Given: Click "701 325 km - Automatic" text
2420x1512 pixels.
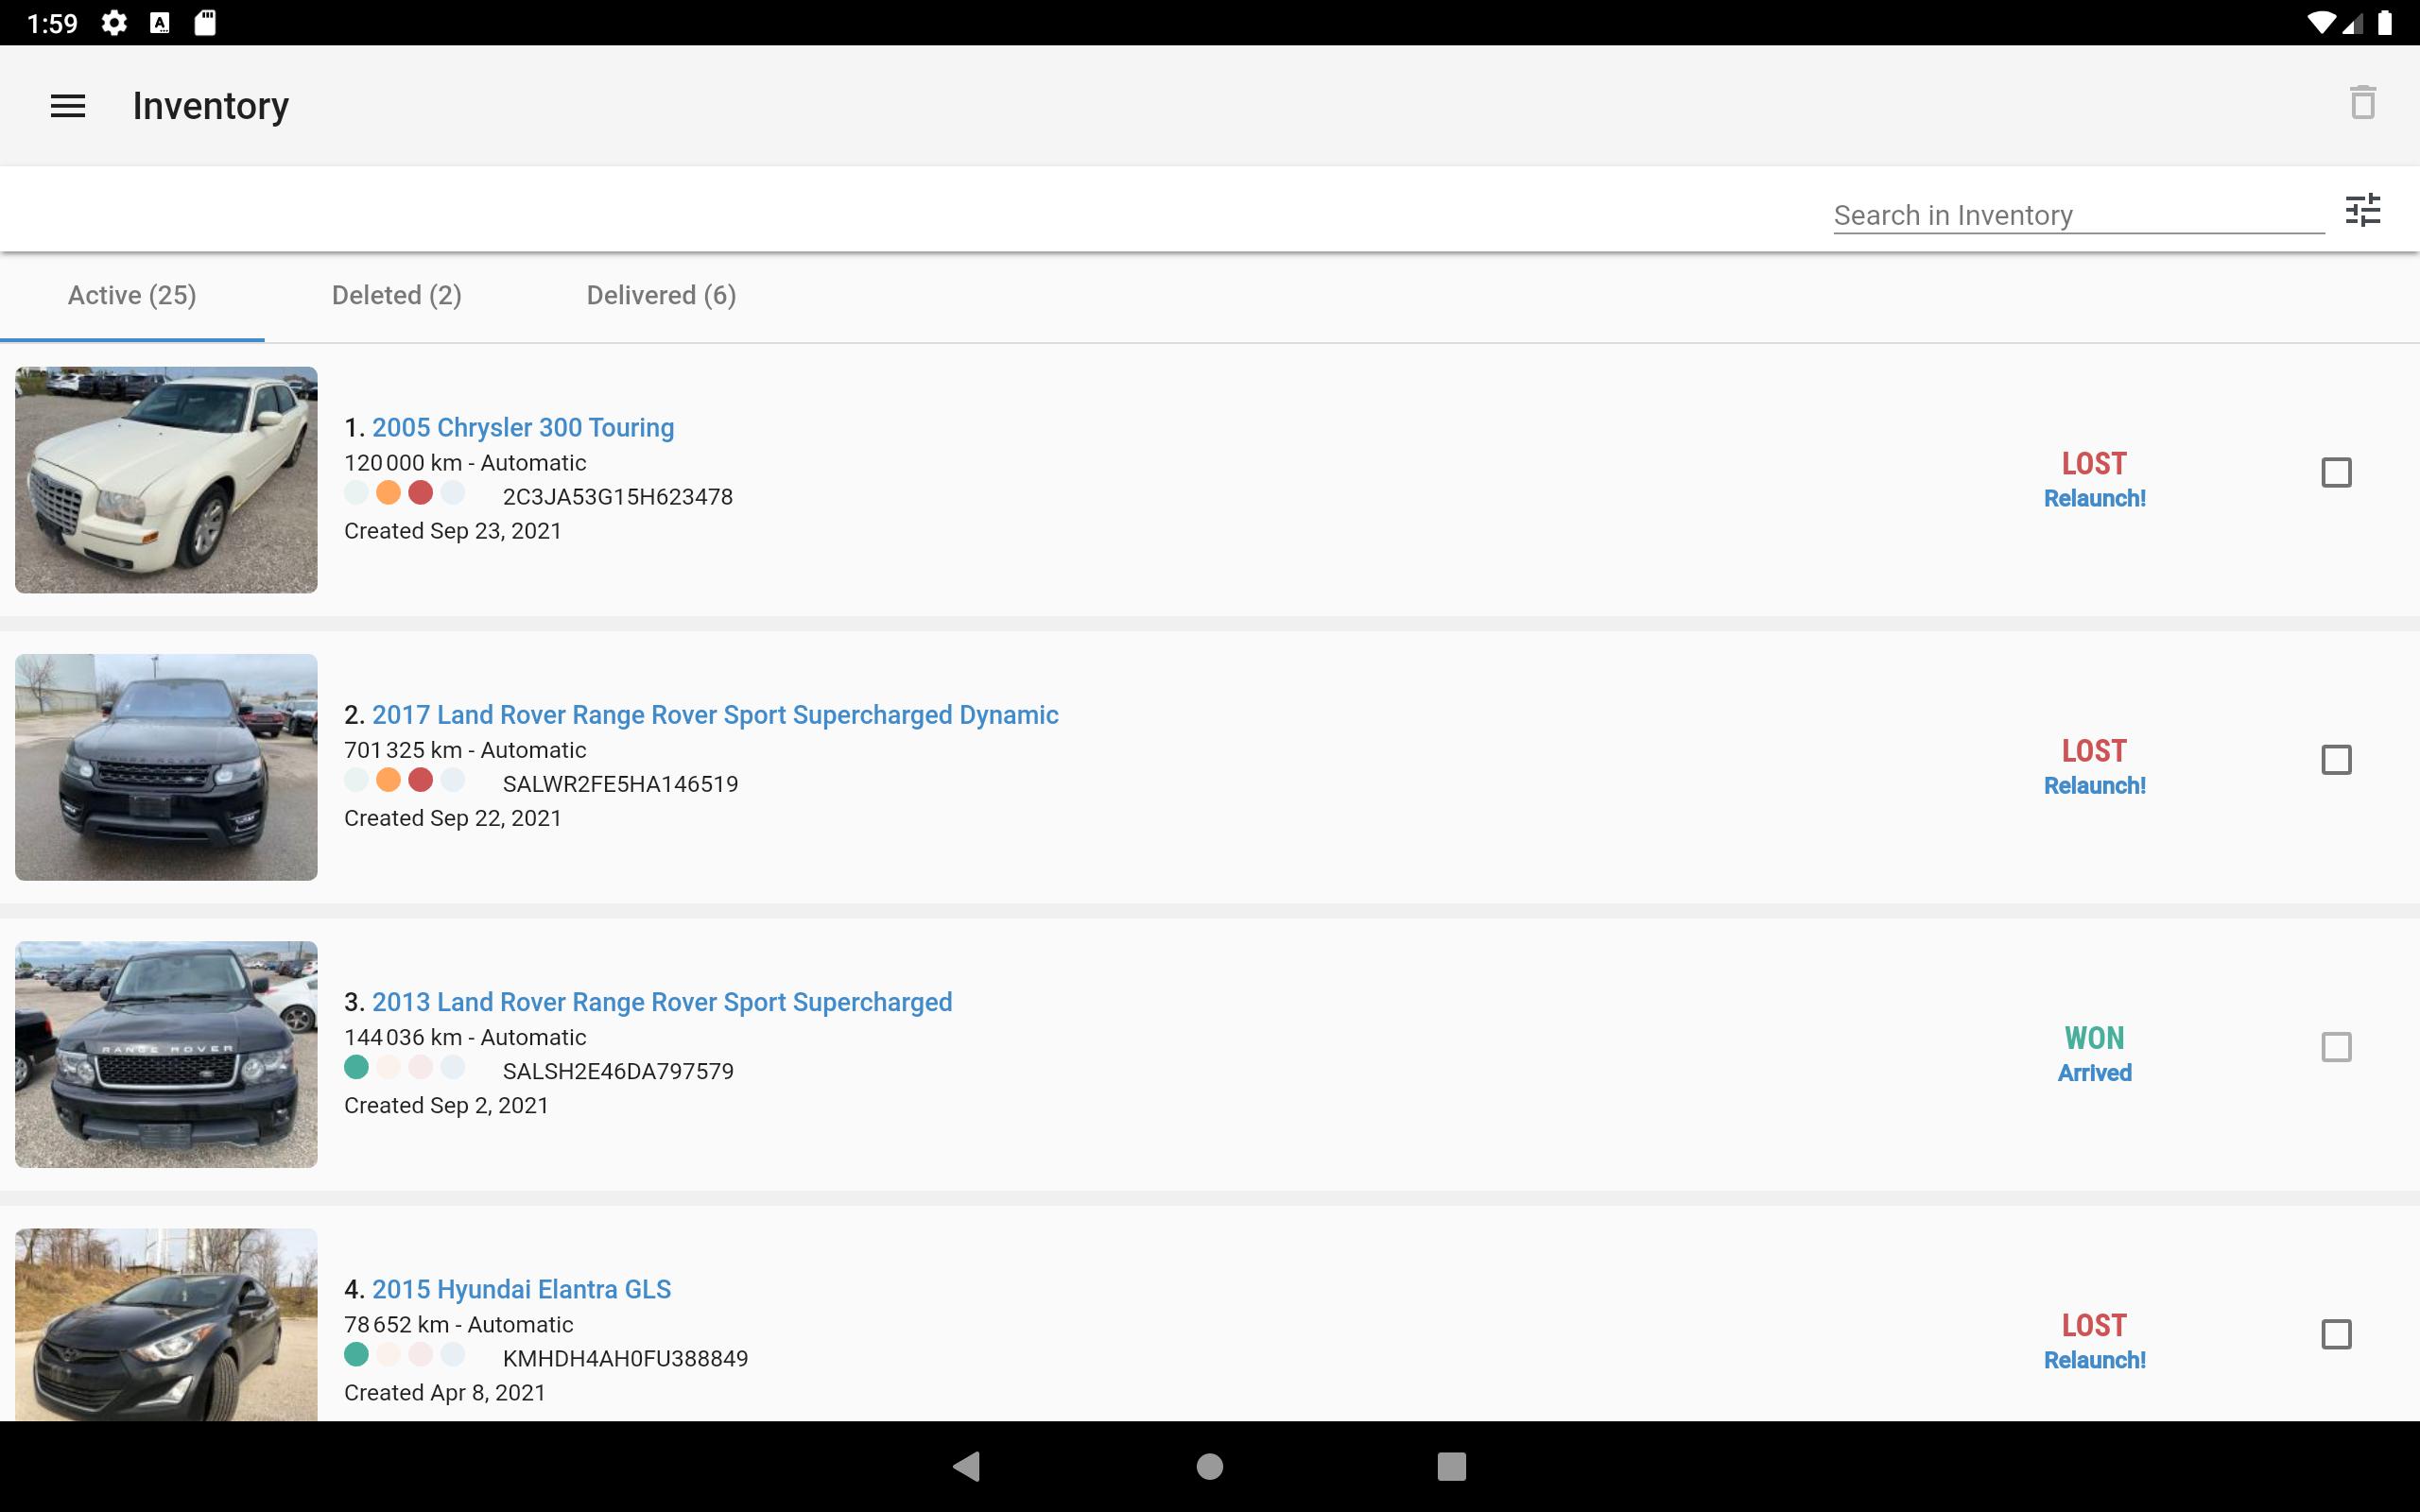Looking at the screenshot, I should 465,750.
